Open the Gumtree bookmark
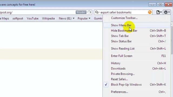 point(98,18)
